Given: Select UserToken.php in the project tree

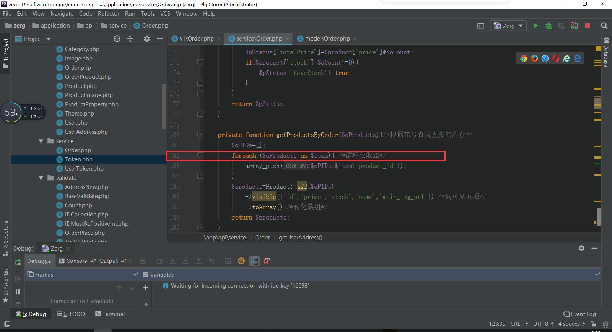Looking at the screenshot, I should (x=84, y=169).
